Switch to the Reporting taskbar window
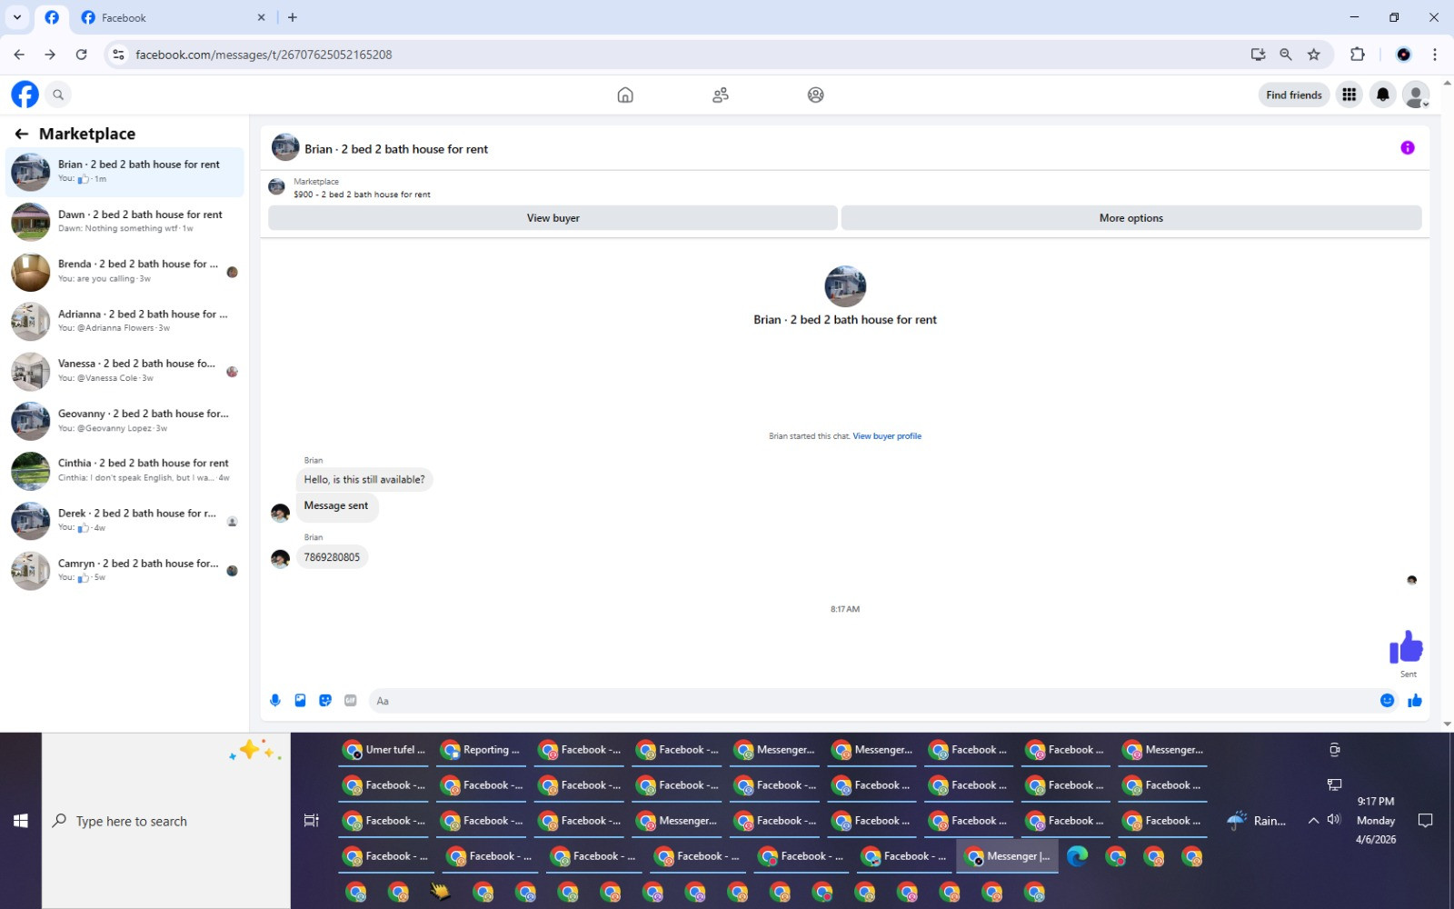This screenshot has width=1454, height=909. (482, 750)
